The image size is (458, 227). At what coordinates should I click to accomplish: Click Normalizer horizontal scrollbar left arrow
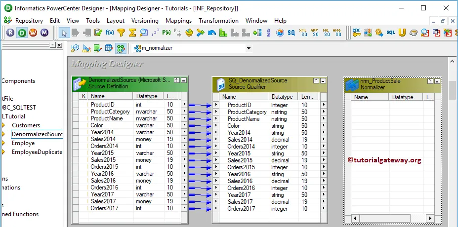point(355,218)
